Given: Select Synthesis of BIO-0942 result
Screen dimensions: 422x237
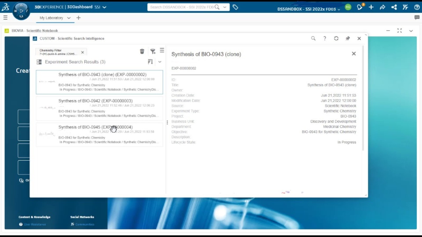Looking at the screenshot, I should (x=99, y=108).
